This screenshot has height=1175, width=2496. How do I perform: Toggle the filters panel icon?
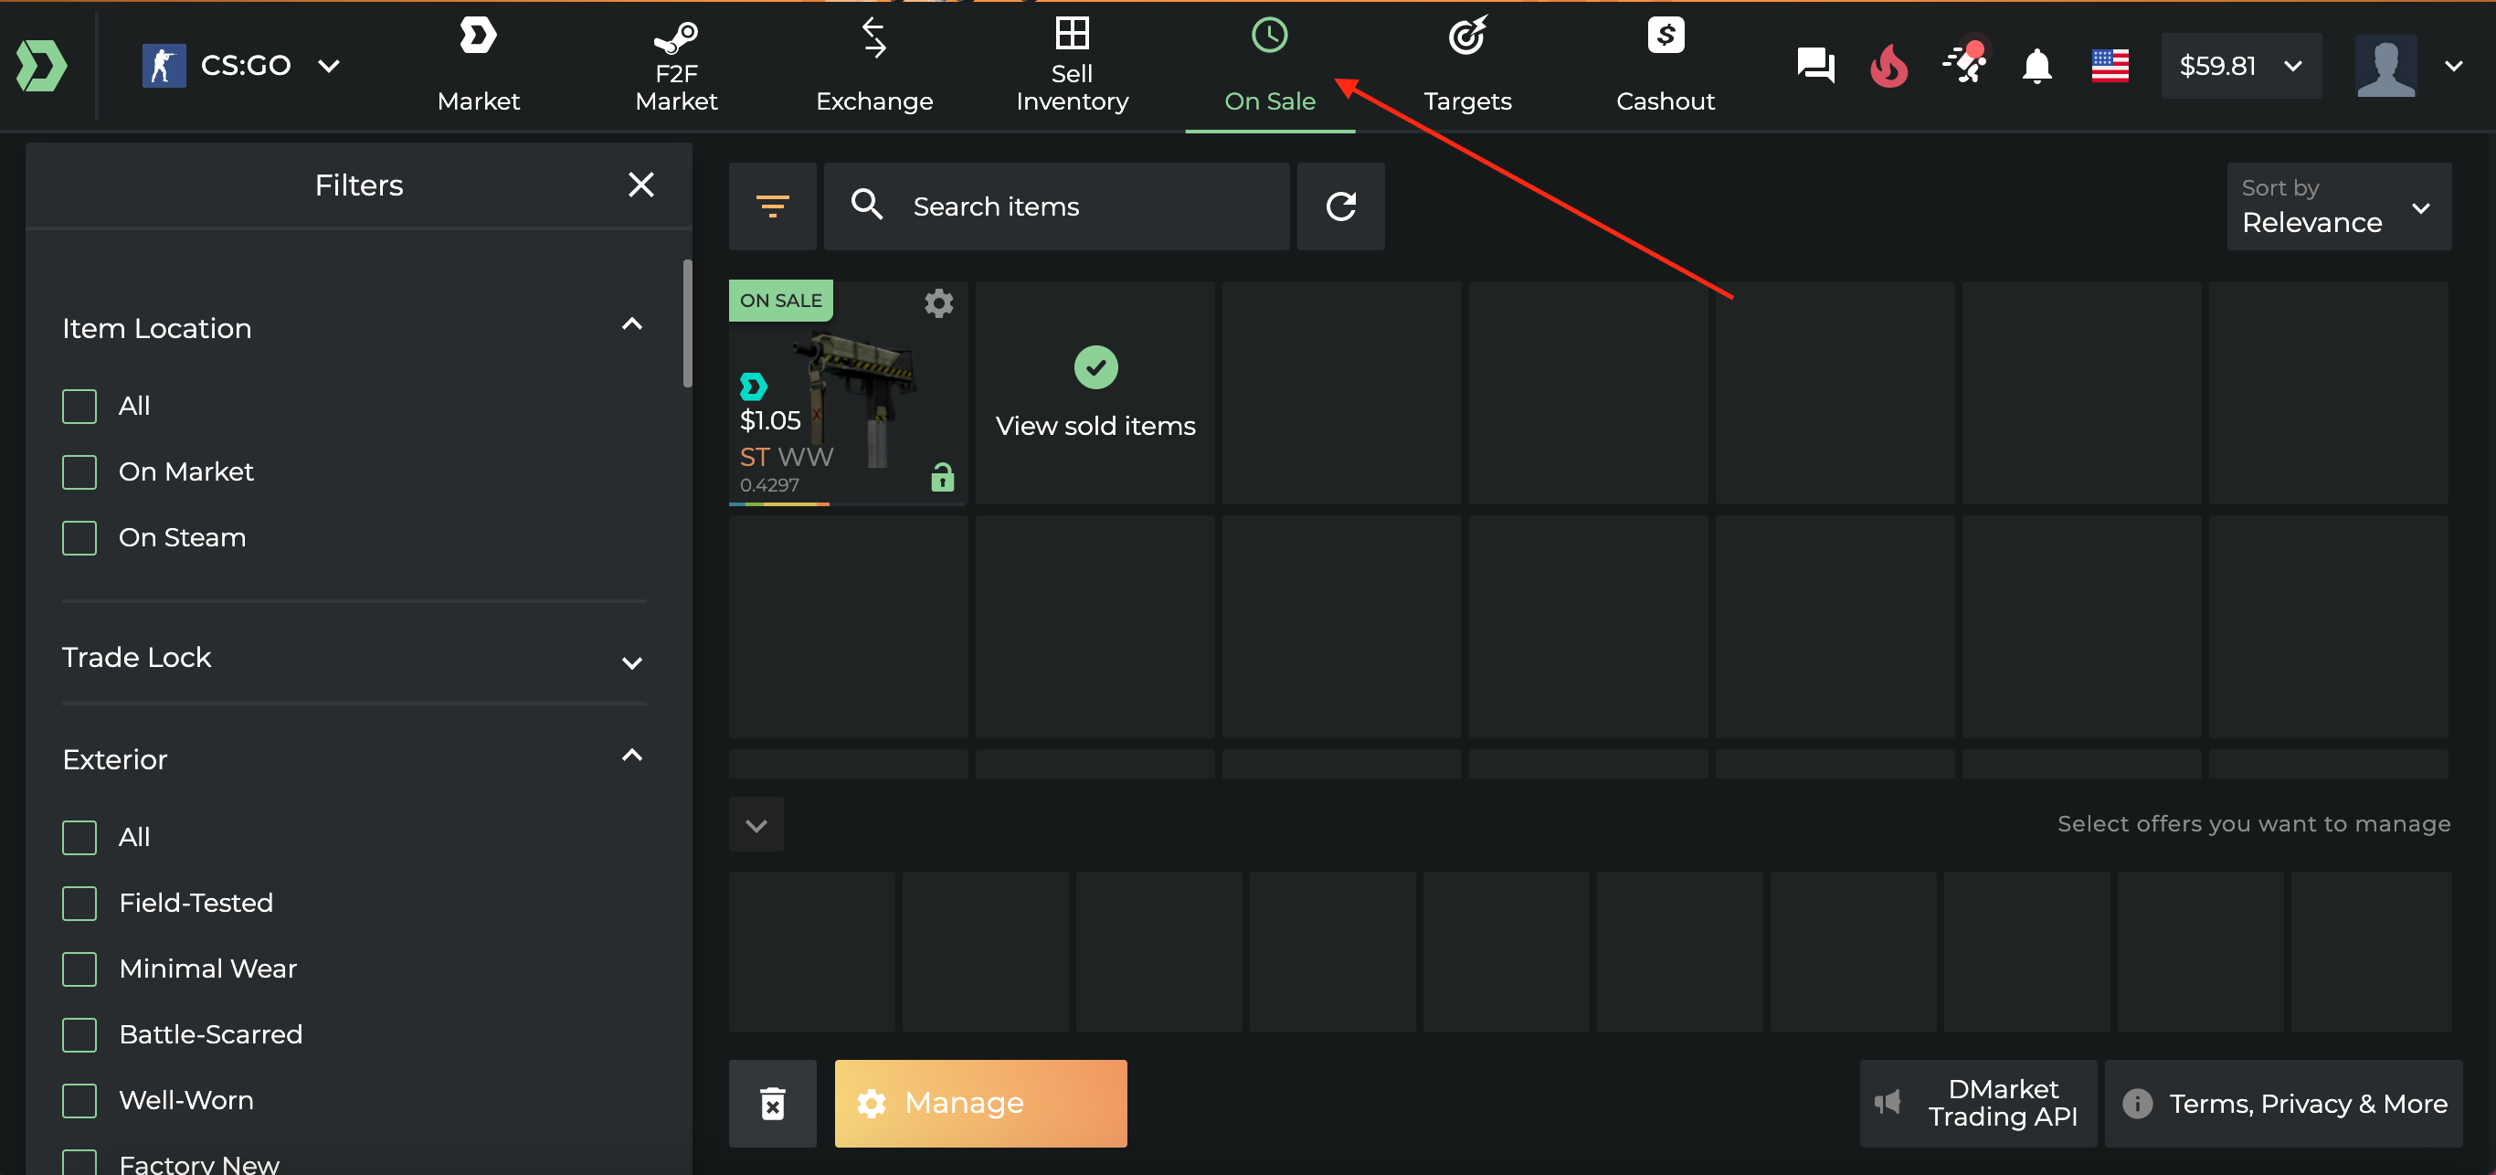pyautogui.click(x=772, y=206)
